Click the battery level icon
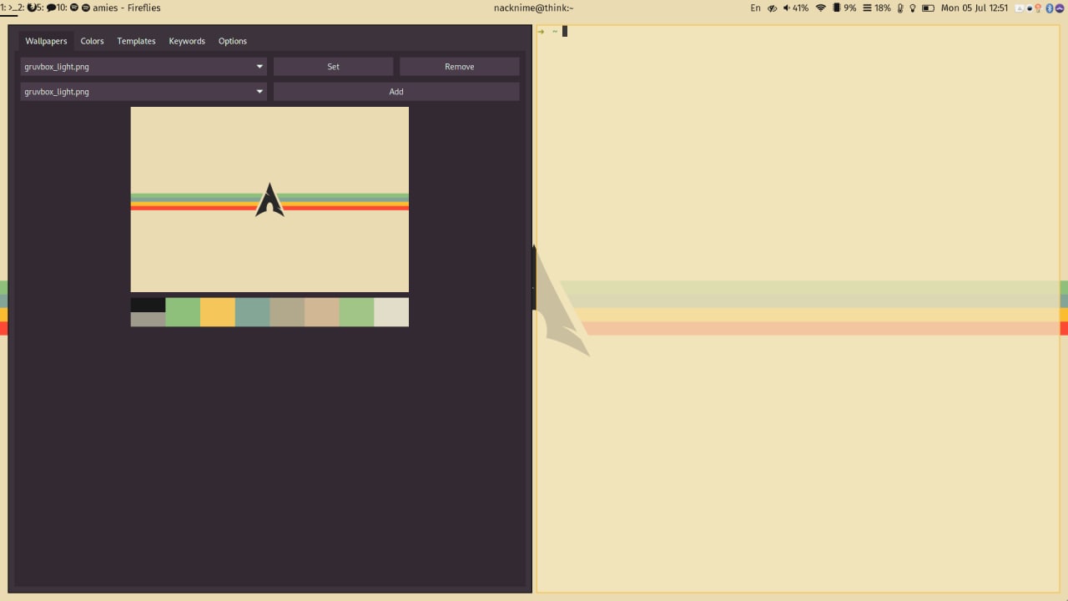This screenshot has height=601, width=1068. click(x=928, y=8)
